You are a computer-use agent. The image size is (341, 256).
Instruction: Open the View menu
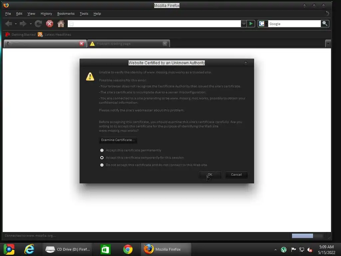pyautogui.click(x=31, y=13)
